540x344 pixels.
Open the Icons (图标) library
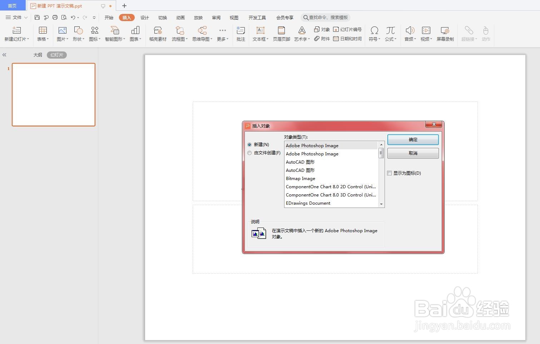click(95, 30)
